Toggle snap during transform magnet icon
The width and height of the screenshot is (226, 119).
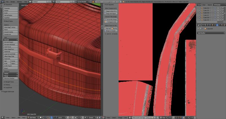[x=83, y=117]
